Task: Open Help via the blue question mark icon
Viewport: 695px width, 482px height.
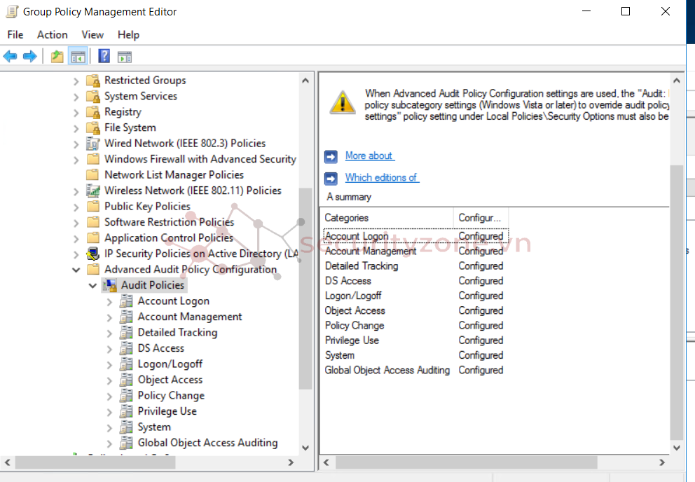Action: (x=104, y=57)
